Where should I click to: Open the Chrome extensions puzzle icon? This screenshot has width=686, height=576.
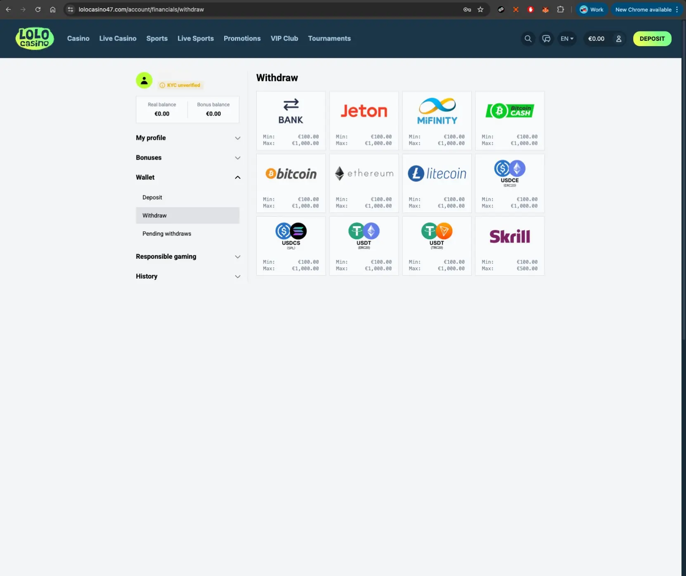561,9
